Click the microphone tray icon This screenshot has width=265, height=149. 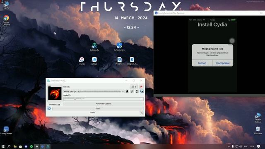[x=233, y=147]
